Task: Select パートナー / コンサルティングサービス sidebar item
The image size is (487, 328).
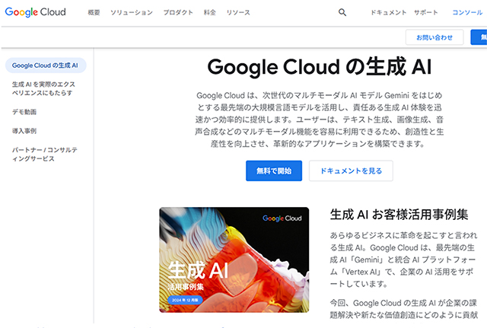Action: click(44, 154)
